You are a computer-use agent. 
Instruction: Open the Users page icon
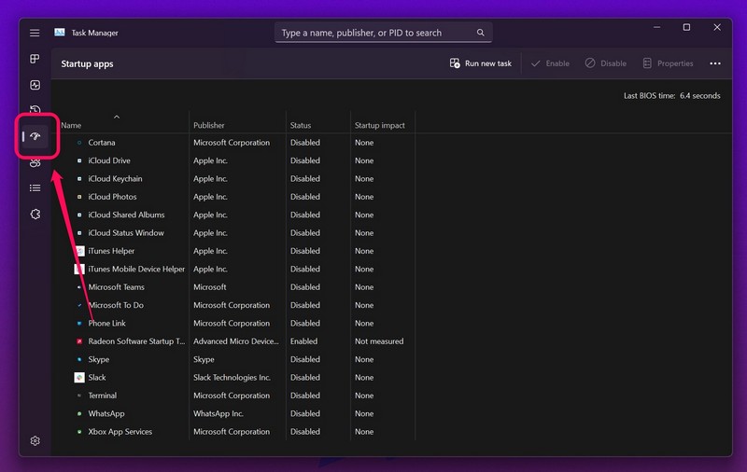point(35,162)
